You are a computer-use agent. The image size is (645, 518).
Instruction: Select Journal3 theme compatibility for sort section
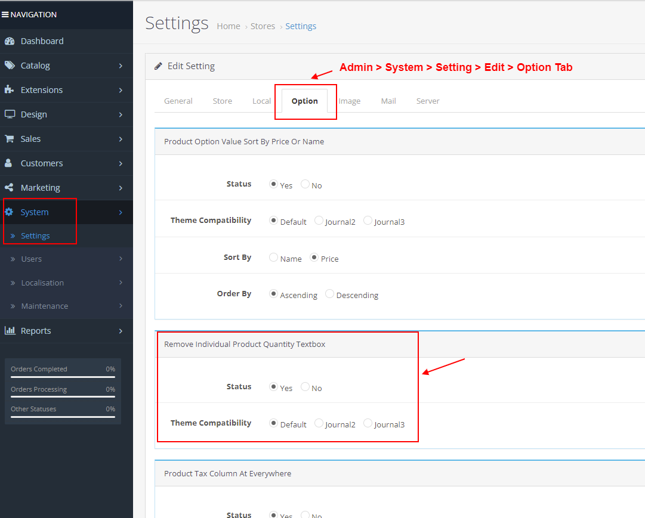click(x=366, y=221)
